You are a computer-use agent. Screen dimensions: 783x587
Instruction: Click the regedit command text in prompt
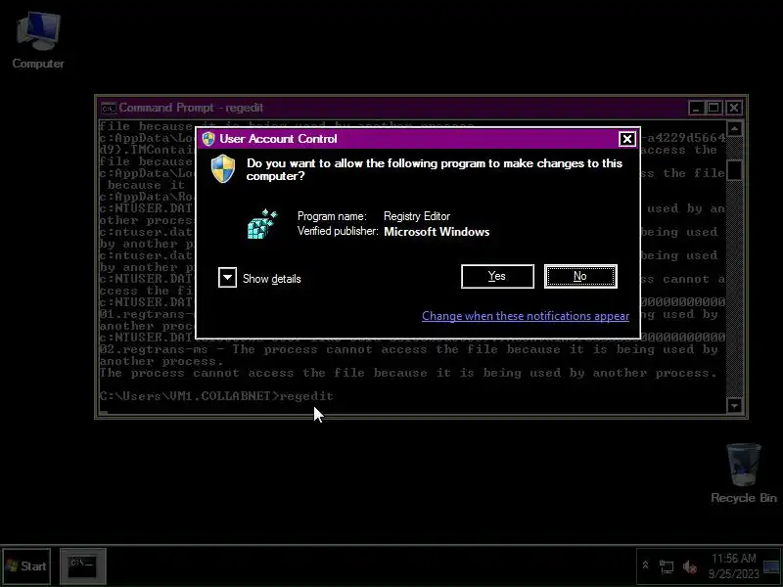pos(306,396)
